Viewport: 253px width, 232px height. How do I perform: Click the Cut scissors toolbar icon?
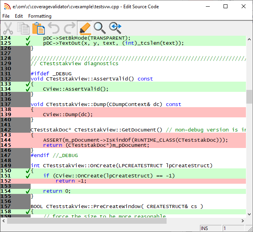(x=8, y=28)
